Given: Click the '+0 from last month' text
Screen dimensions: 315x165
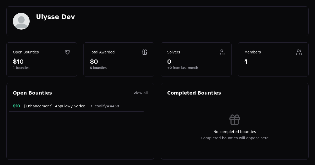Looking at the screenshot, I should click(182, 68).
